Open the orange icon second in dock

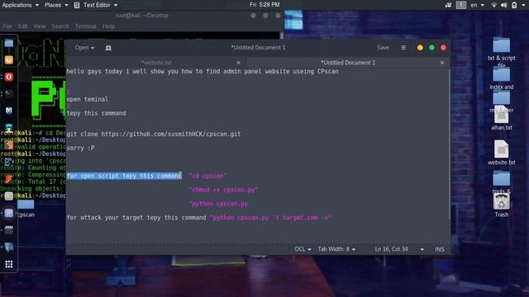[9, 60]
